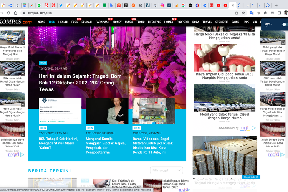The width and height of the screenshot is (288, 192).
Task: Click the share icon in address bar
Action: pos(236,13)
